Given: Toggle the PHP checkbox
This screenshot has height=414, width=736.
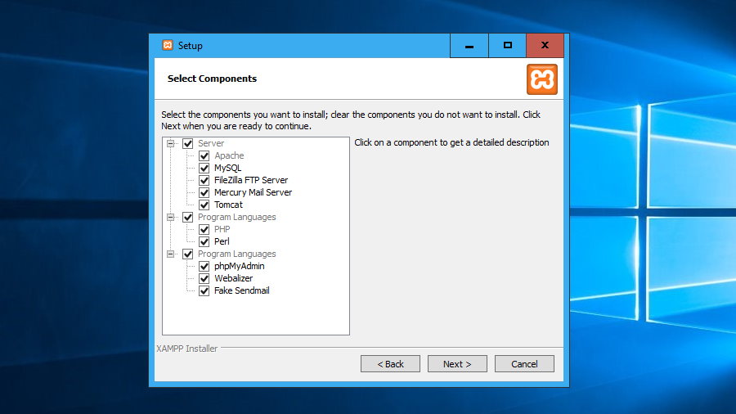Looking at the screenshot, I should 204,229.
